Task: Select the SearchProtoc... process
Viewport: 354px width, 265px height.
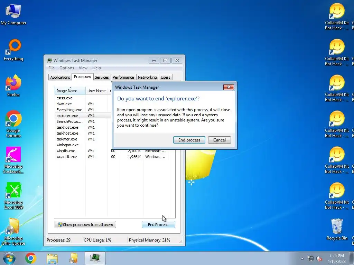Action: point(83,121)
